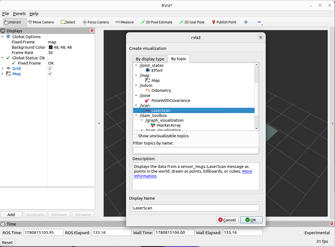Click the topic list scrollbar up arrow
This screenshot has width=335, height=247.
click(256, 65)
